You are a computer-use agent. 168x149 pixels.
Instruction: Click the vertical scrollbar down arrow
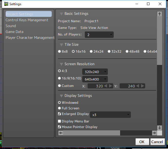click(x=160, y=128)
